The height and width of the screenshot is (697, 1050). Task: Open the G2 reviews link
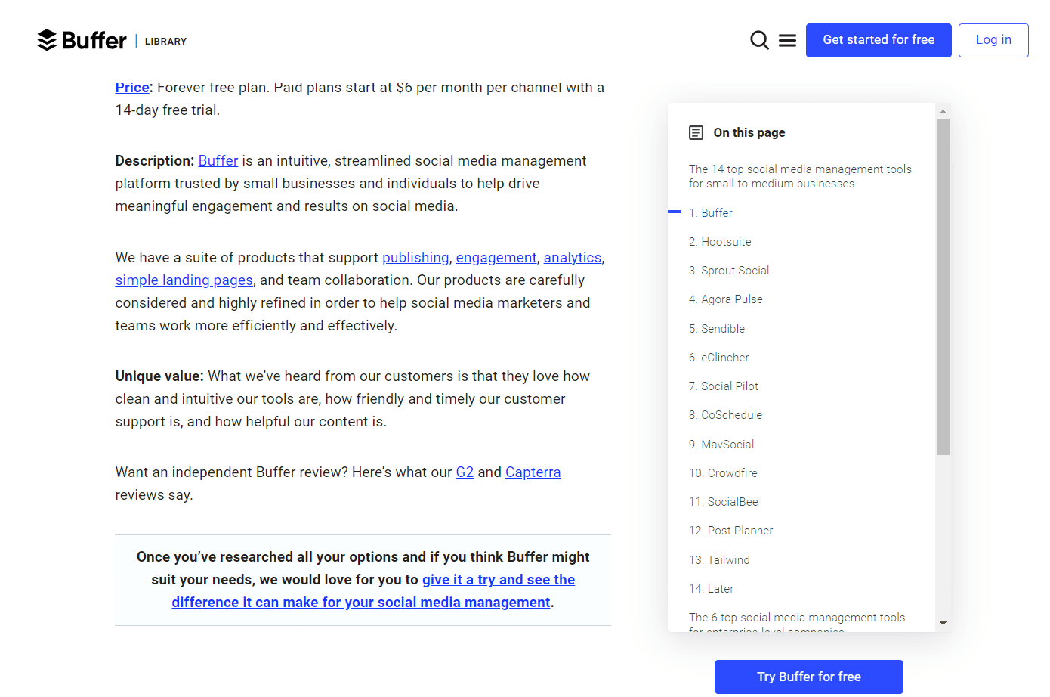(465, 472)
